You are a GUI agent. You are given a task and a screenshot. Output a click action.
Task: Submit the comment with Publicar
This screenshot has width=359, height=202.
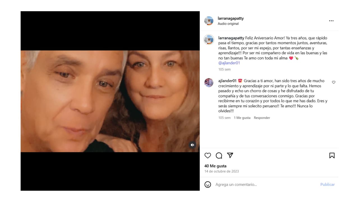point(327,184)
